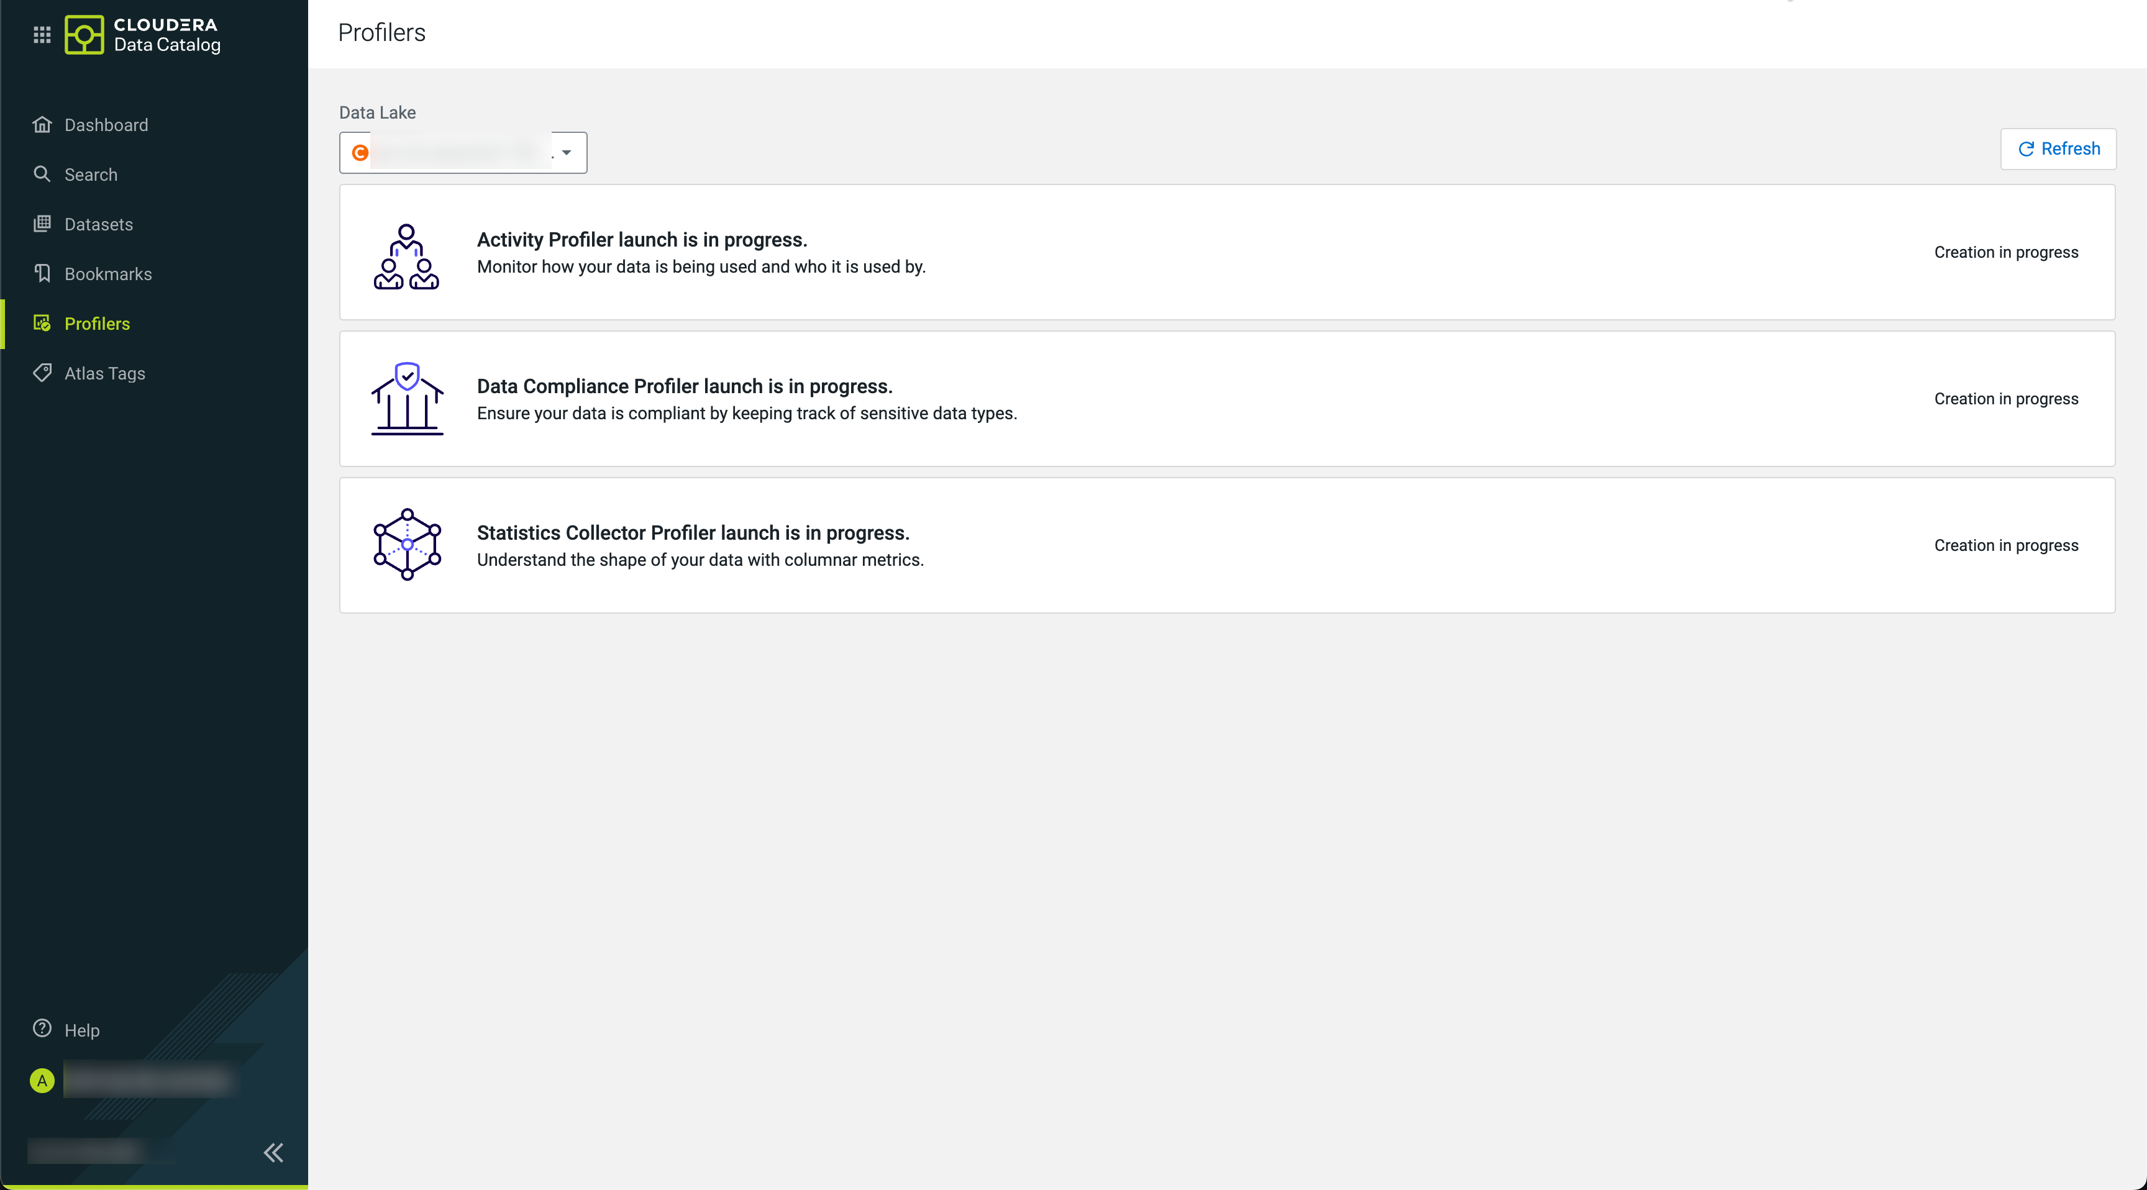The image size is (2147, 1190).
Task: Click the Search magnifier icon in sidebar
Action: pos(42,174)
